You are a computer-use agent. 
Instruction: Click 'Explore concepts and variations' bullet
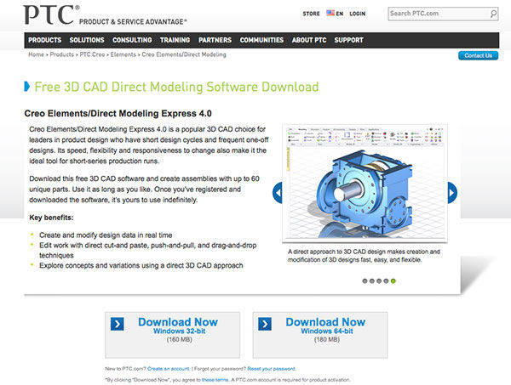(141, 265)
